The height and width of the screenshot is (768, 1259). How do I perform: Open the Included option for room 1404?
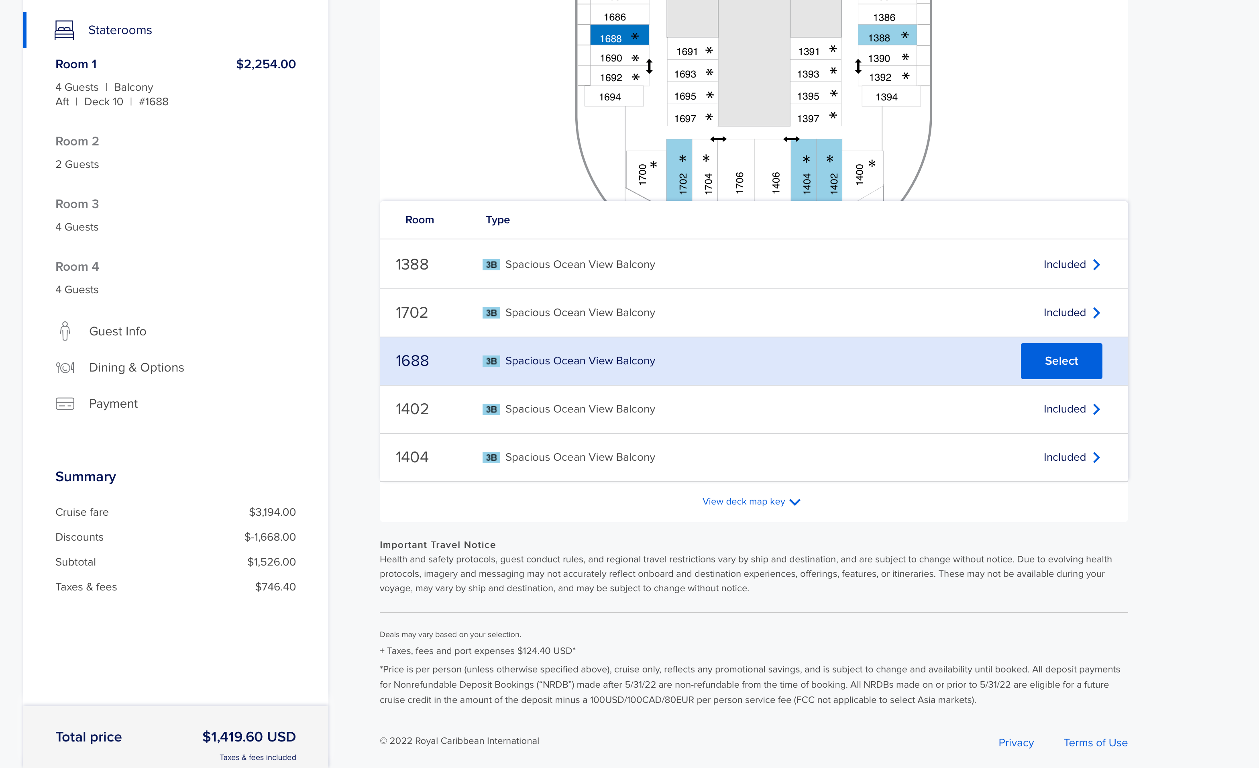pos(1064,457)
